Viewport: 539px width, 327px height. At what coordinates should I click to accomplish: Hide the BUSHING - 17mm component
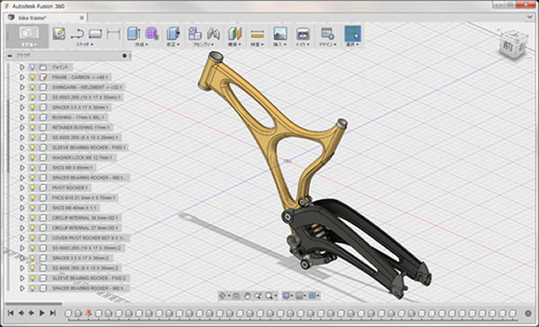coord(32,118)
